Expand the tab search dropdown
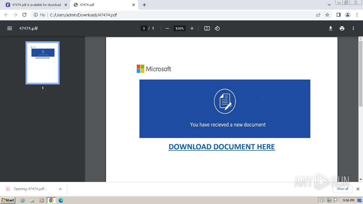Viewport: 363px width, 204px height. pyautogui.click(x=329, y=5)
